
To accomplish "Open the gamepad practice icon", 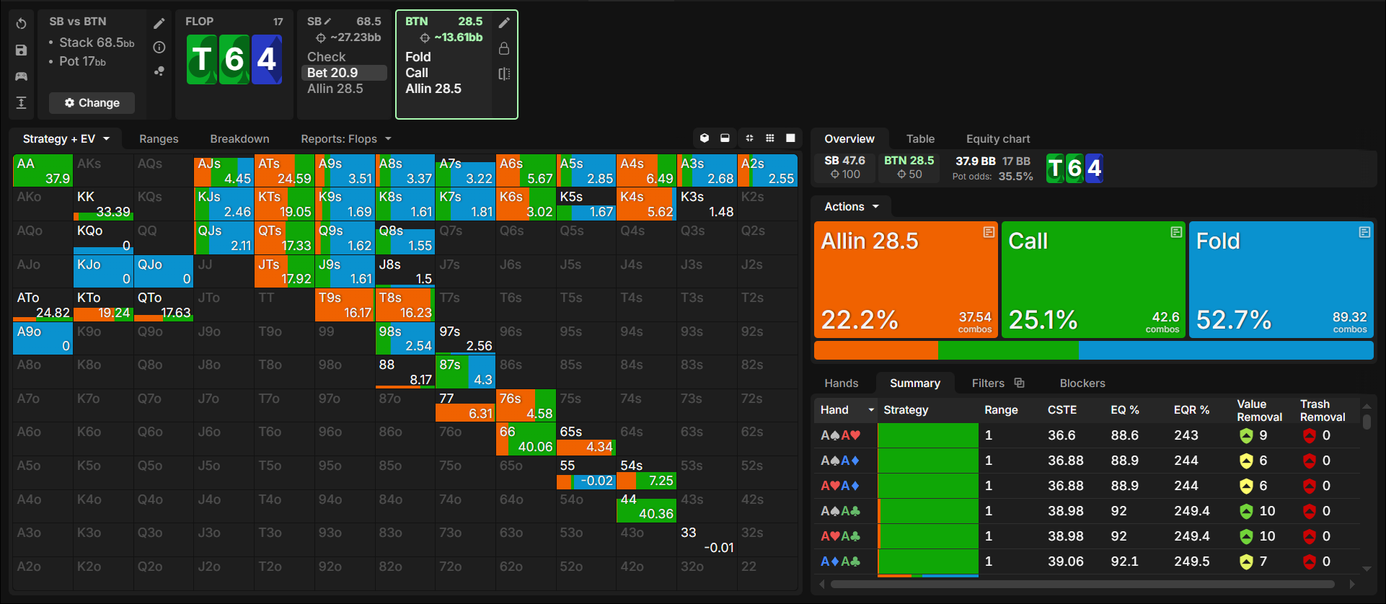I will tap(21, 76).
